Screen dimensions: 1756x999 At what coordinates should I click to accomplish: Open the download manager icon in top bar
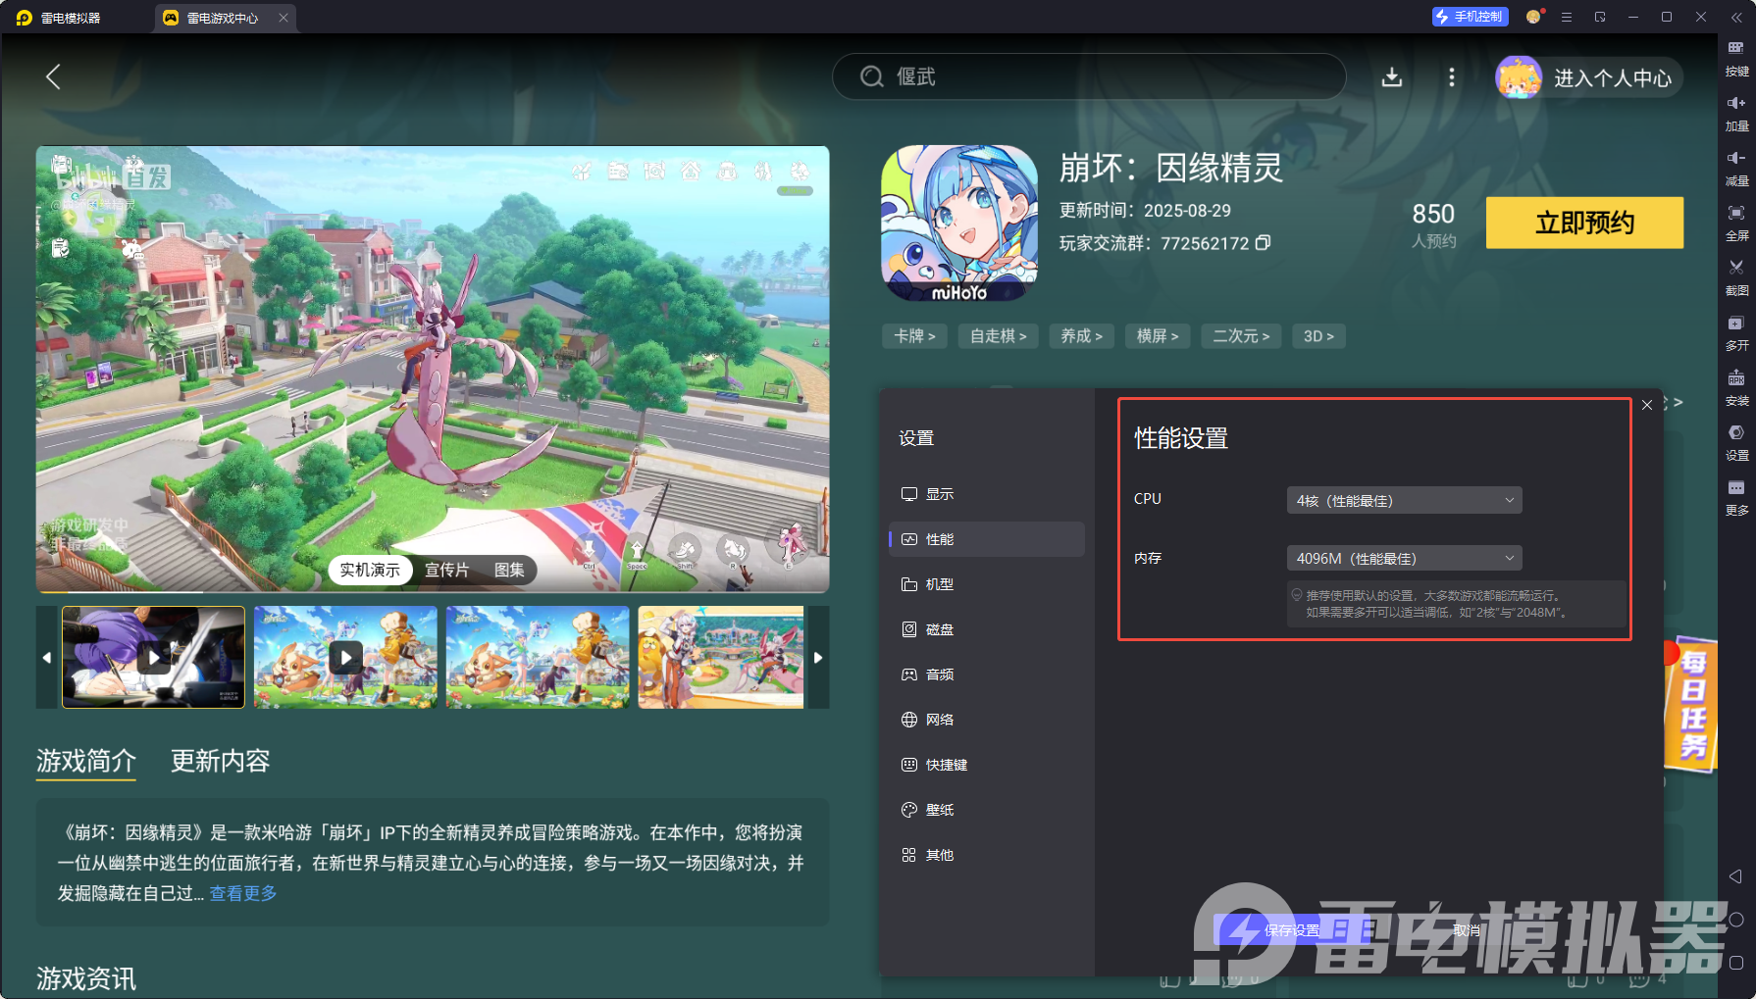point(1392,77)
